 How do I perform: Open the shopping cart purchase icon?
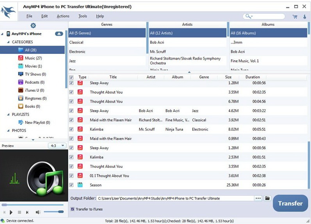pos(295,17)
